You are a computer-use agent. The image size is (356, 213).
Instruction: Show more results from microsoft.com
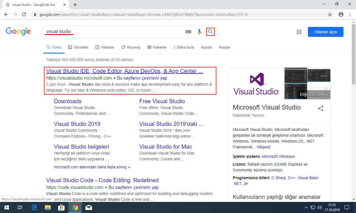click(x=92, y=167)
